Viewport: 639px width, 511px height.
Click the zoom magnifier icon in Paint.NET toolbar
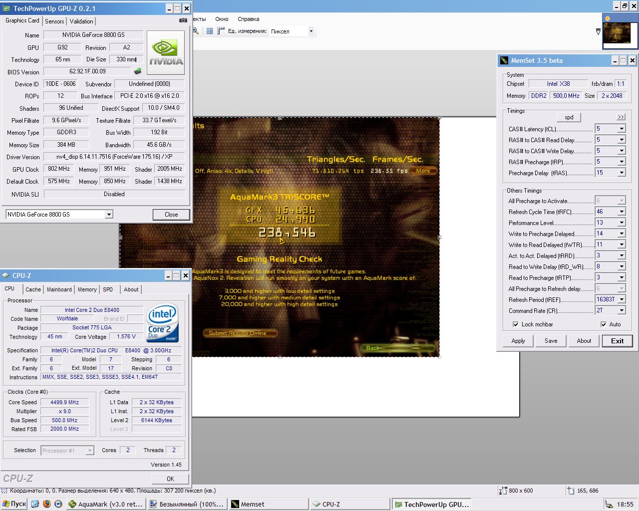point(196,31)
